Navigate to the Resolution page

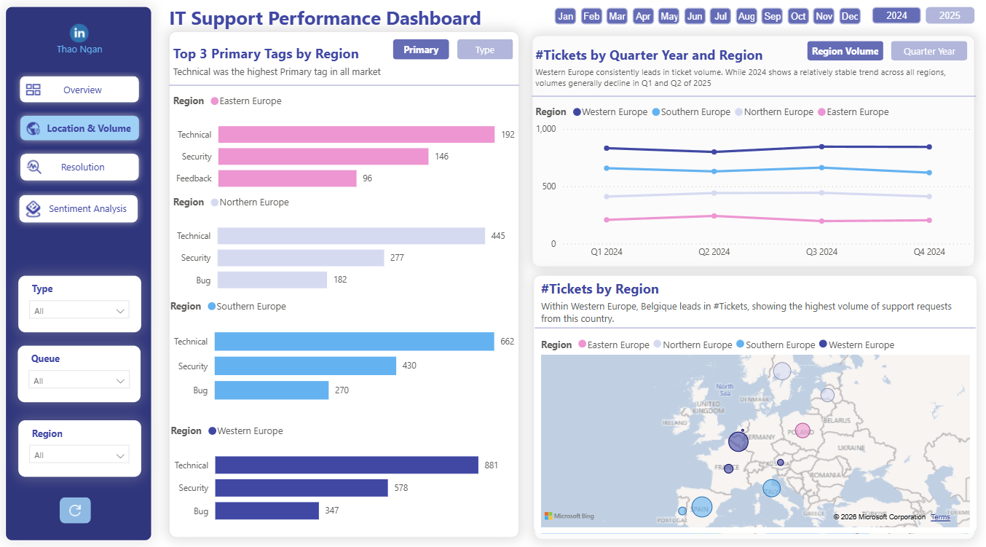pyautogui.click(x=79, y=167)
